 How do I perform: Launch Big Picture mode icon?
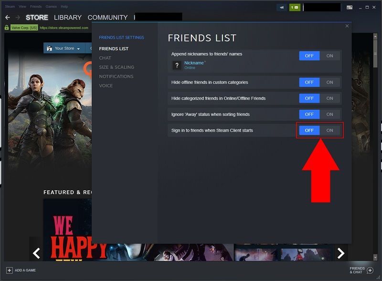(350, 7)
